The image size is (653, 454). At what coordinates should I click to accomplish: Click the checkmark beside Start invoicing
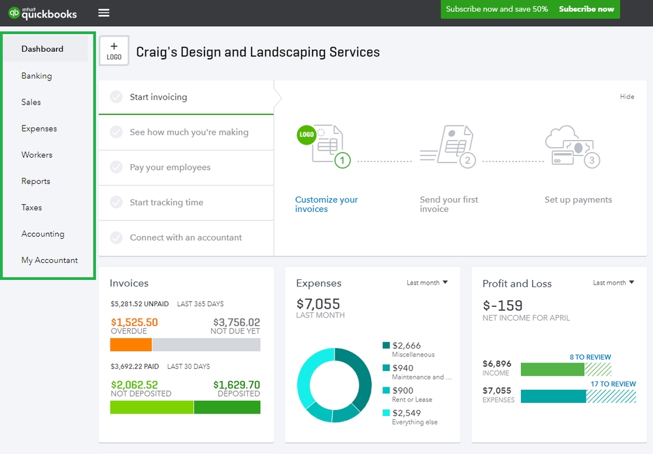click(118, 96)
